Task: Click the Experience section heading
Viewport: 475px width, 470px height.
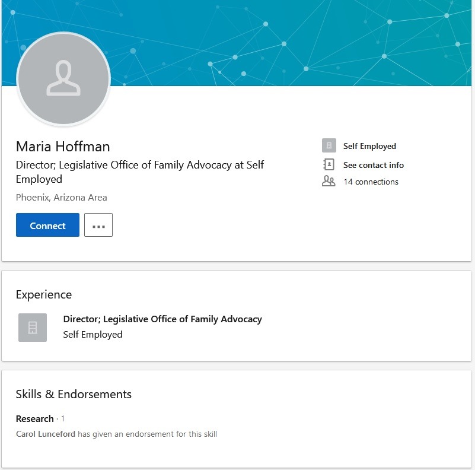Action: [44, 294]
